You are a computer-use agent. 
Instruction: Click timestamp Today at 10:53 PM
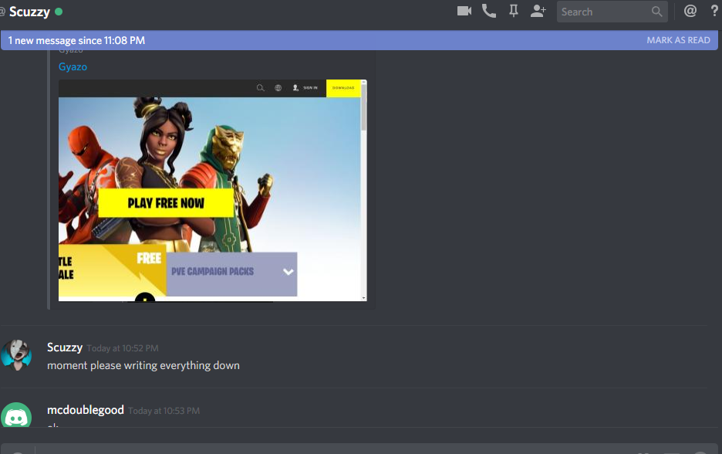164,411
